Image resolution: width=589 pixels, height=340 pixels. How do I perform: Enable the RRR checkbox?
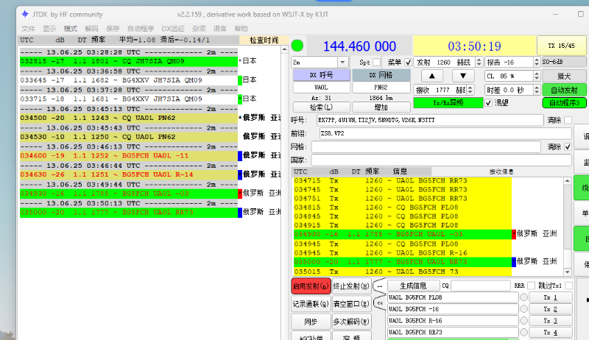531,286
